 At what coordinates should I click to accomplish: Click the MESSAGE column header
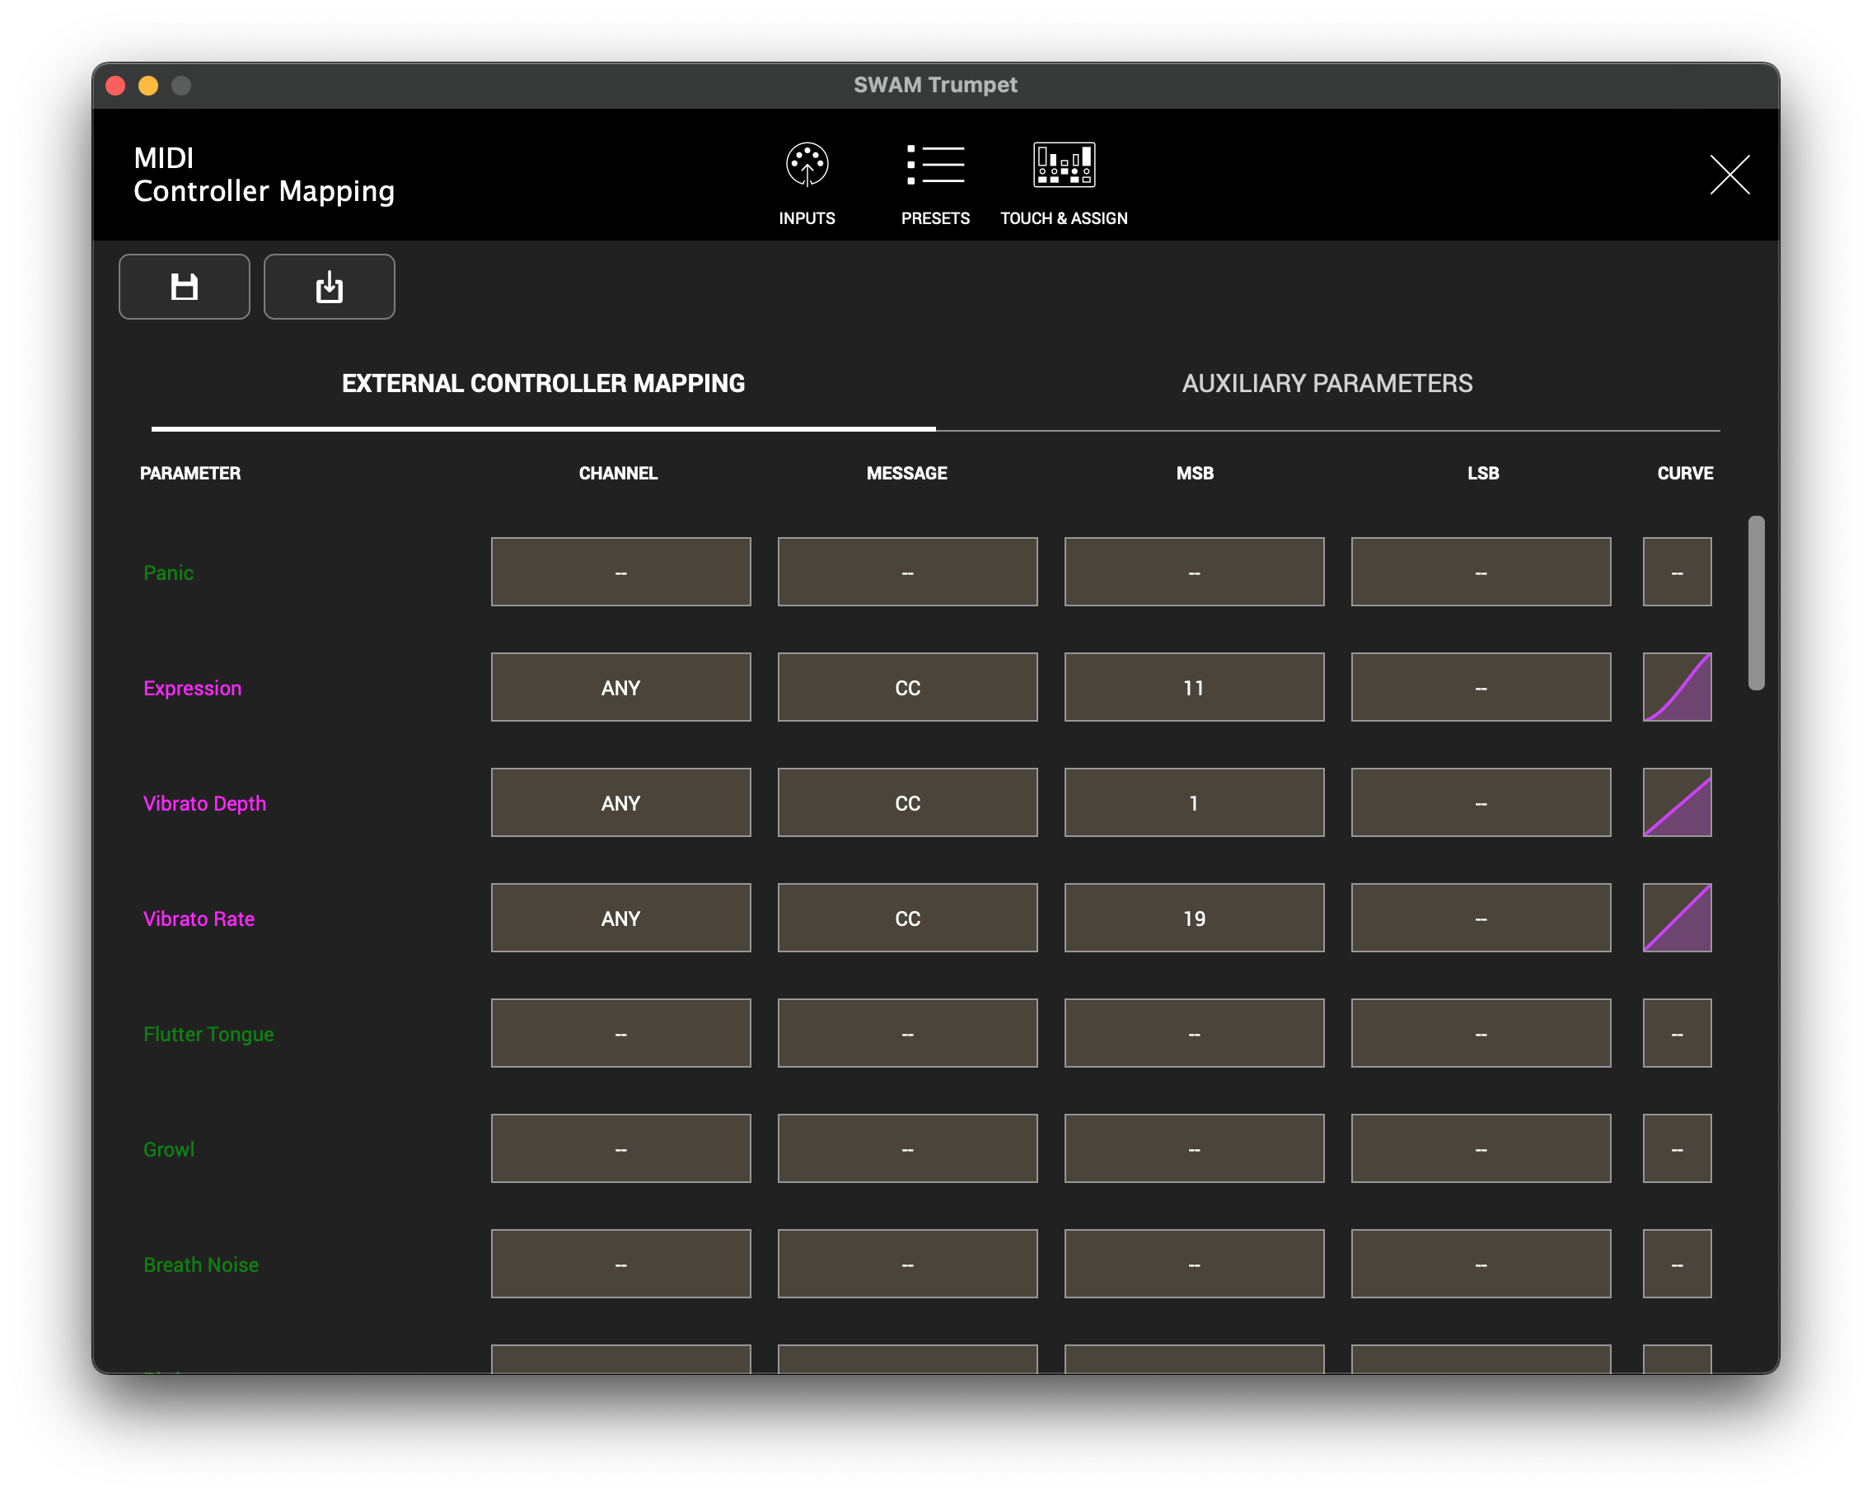click(x=906, y=473)
